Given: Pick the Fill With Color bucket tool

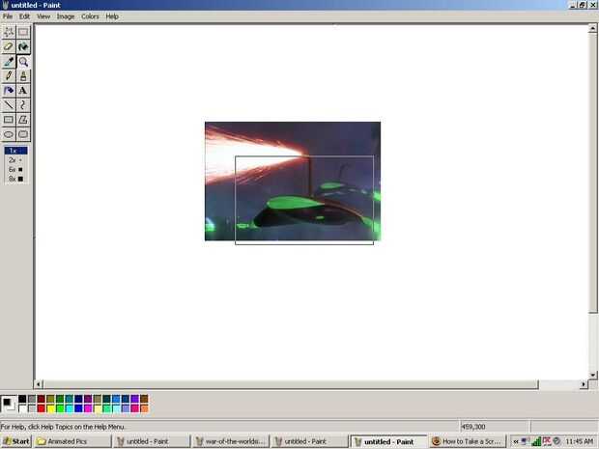Looking at the screenshot, I should coord(23,46).
